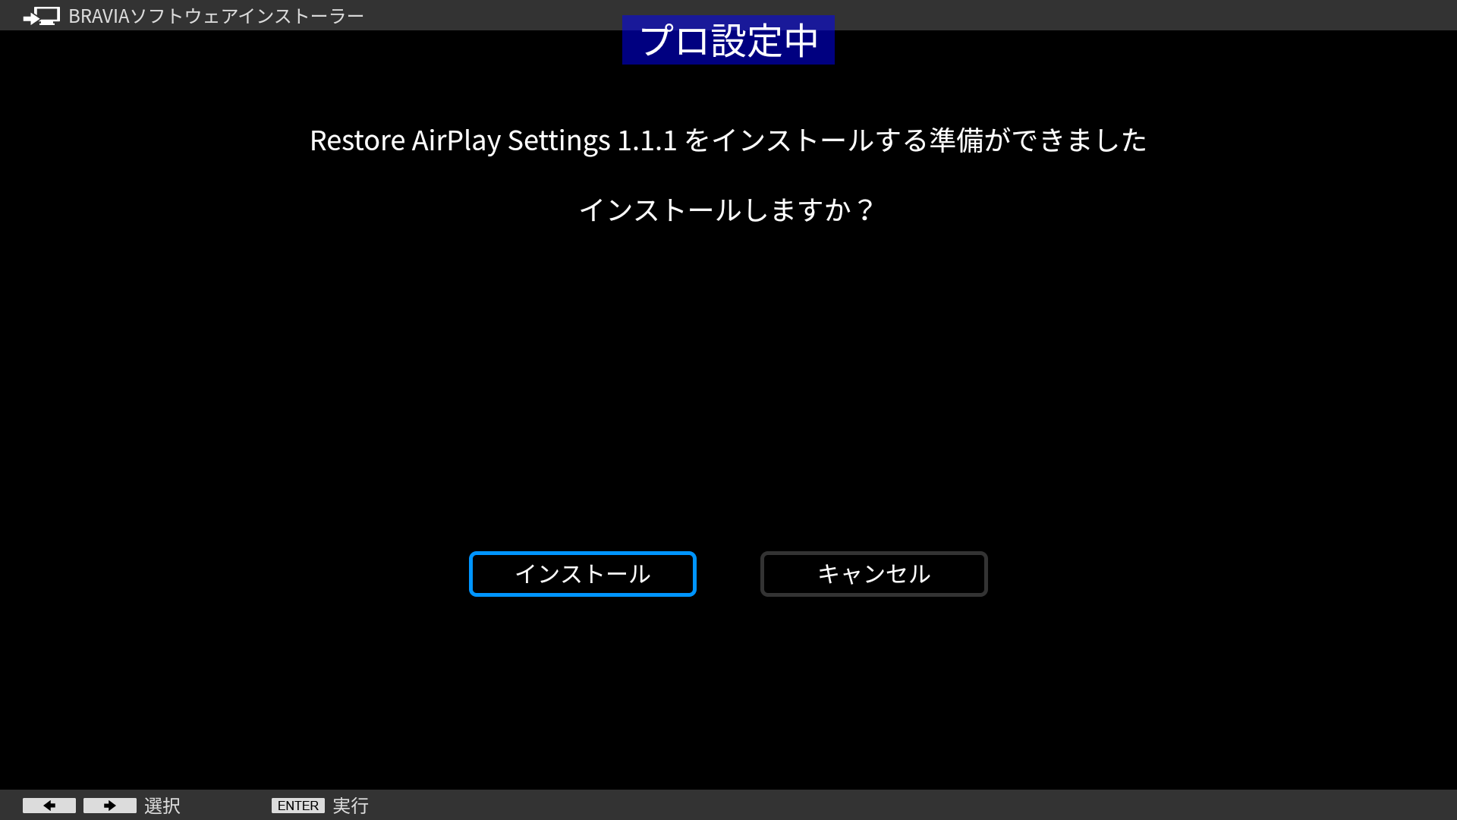Confirm installing Restore AirPlay Settings

pyautogui.click(x=582, y=574)
